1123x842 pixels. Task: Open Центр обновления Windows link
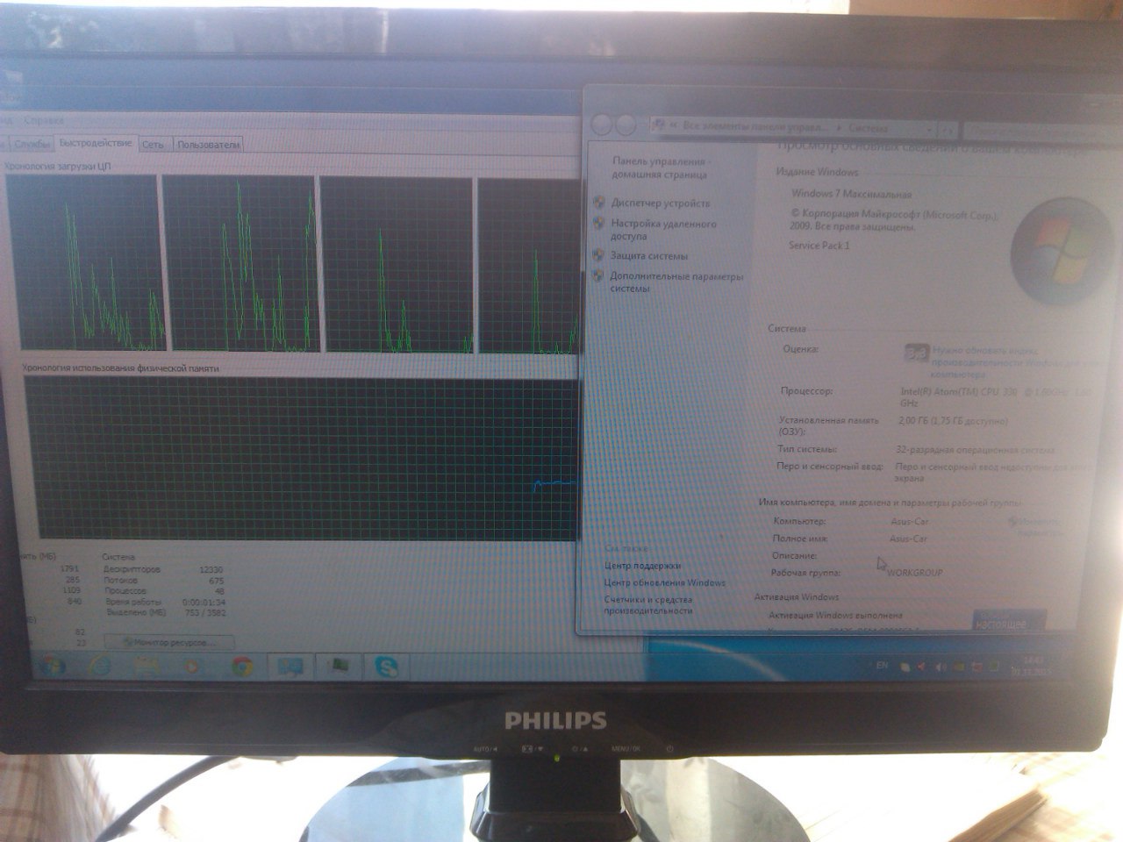664,583
